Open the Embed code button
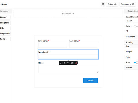 112,4
